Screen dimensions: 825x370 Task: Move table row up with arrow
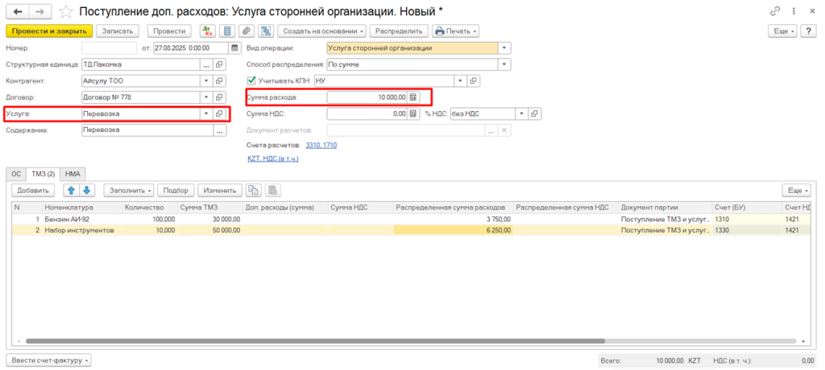(x=71, y=191)
